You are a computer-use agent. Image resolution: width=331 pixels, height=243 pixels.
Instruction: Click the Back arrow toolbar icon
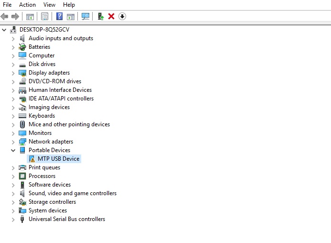[5, 16]
